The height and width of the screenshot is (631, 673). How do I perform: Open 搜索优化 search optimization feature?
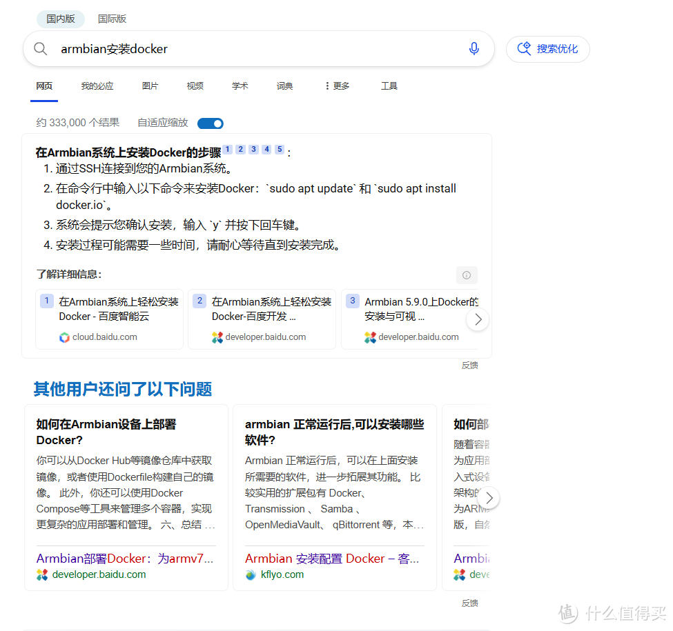coord(548,49)
